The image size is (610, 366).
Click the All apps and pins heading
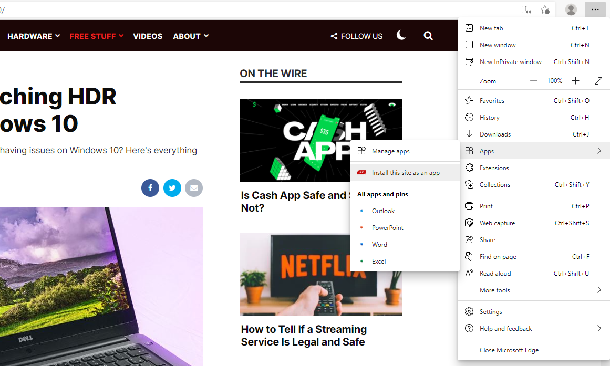(382, 194)
